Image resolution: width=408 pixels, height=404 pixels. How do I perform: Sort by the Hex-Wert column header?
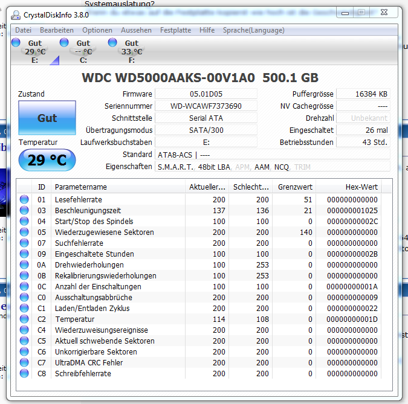pyautogui.click(x=349, y=187)
